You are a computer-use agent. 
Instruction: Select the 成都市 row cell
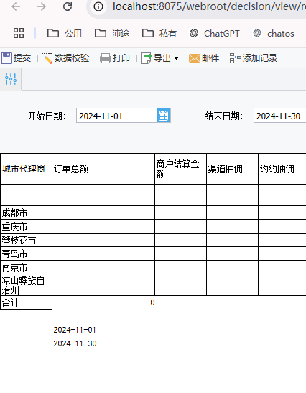26,213
